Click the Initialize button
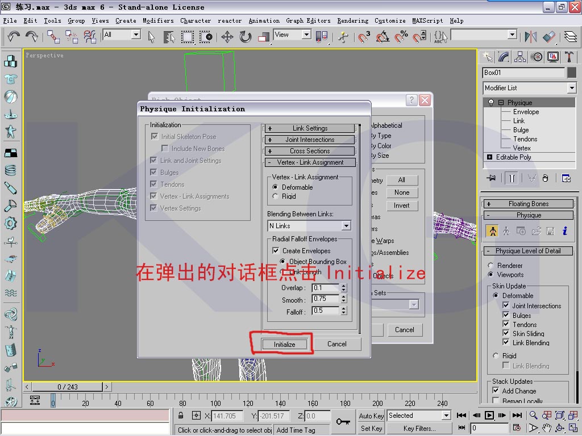582x436 pixels. 284,345
